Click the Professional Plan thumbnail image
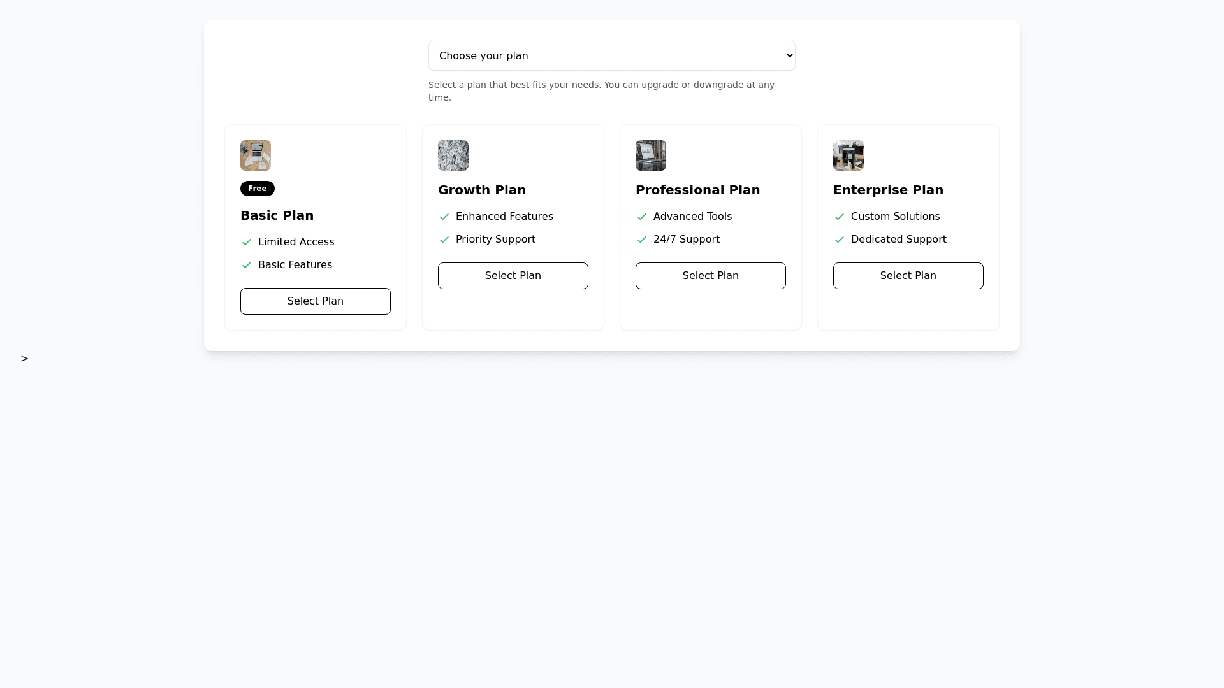The image size is (1224, 688). 651,155
